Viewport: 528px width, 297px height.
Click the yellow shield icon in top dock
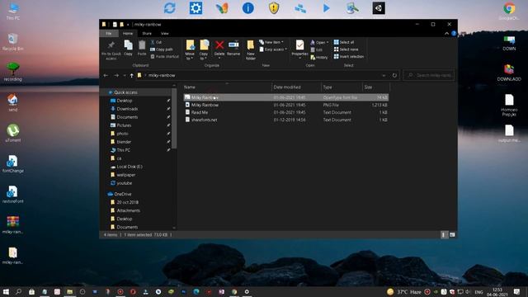pyautogui.click(x=274, y=8)
